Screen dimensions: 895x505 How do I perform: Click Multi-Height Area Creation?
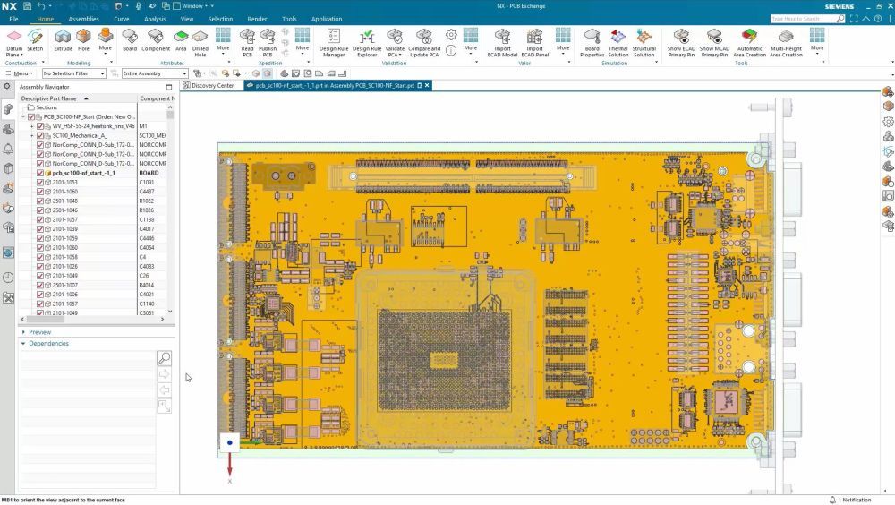(786, 43)
